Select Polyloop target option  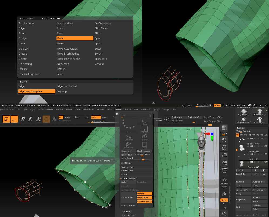pyautogui.click(x=62, y=91)
